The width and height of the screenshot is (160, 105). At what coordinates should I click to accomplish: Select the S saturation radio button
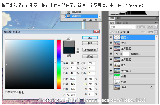(64, 68)
